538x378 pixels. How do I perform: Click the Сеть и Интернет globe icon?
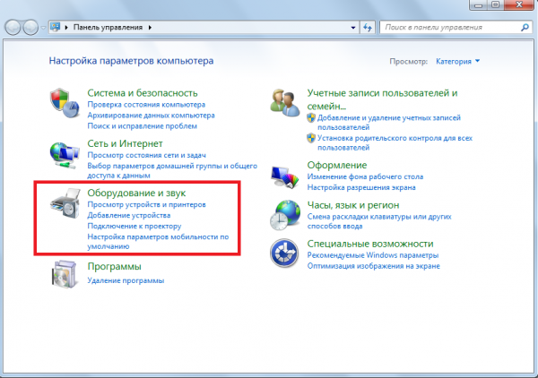65,156
